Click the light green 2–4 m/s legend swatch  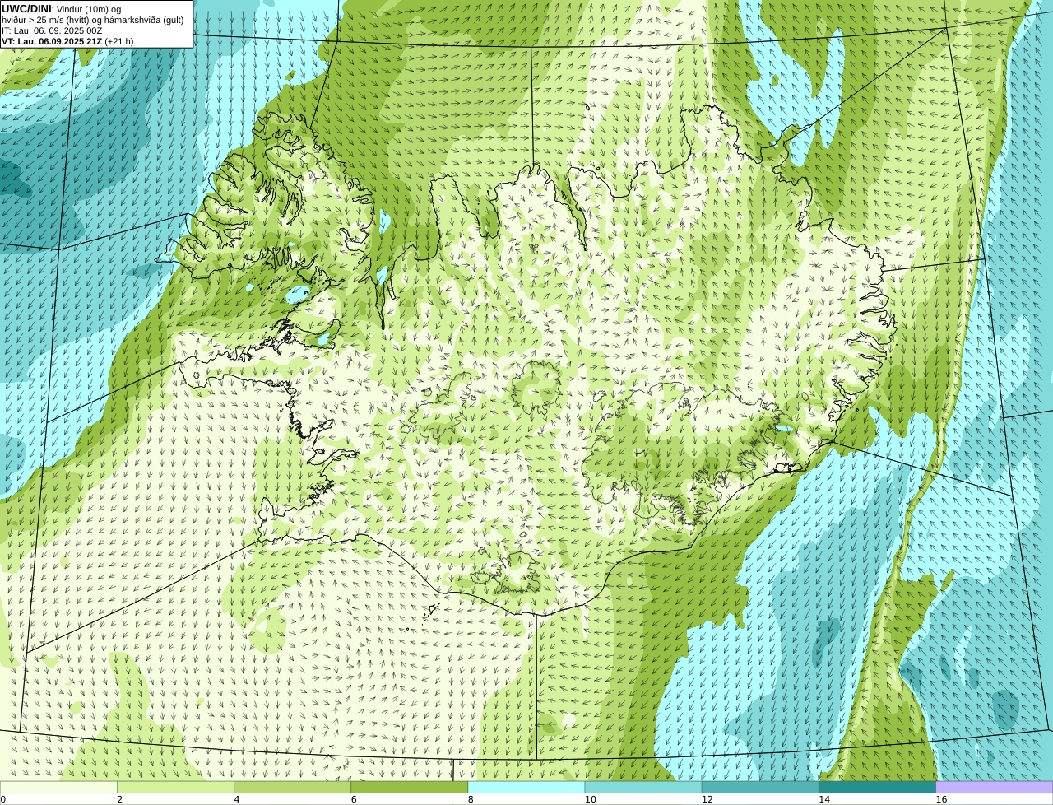175,787
